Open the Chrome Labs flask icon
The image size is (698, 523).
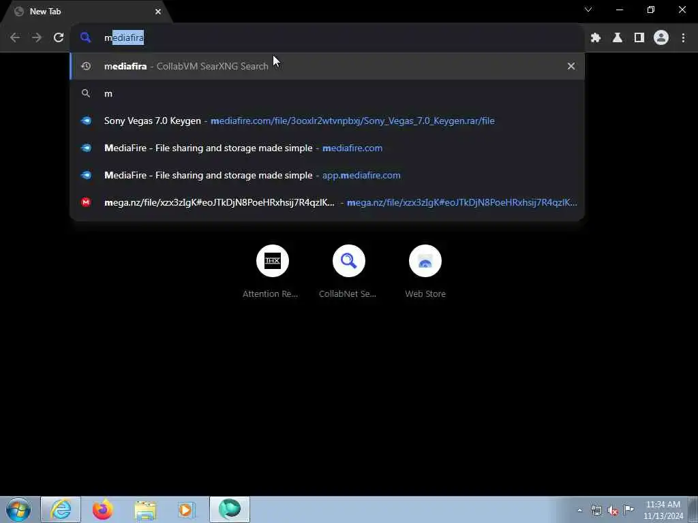[x=618, y=38]
